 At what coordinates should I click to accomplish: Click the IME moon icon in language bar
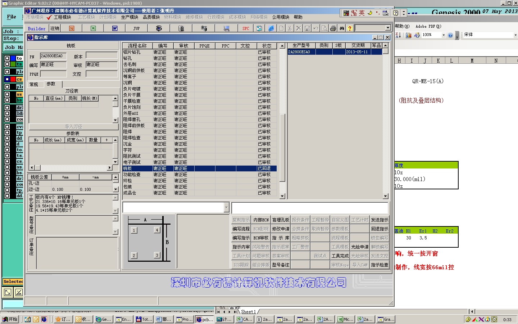[x=370, y=13]
